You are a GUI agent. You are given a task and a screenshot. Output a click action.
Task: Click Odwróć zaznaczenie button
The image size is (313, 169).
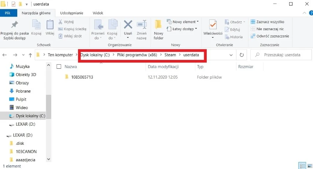pyautogui.click(x=270, y=36)
